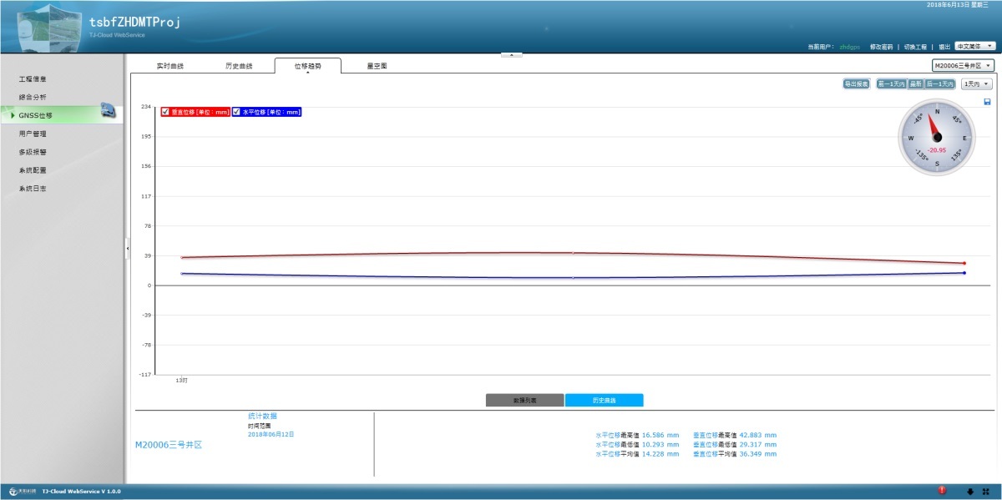Screen dimensions: 1002x500
Task: Click the 导出报表 export button
Action: point(857,83)
